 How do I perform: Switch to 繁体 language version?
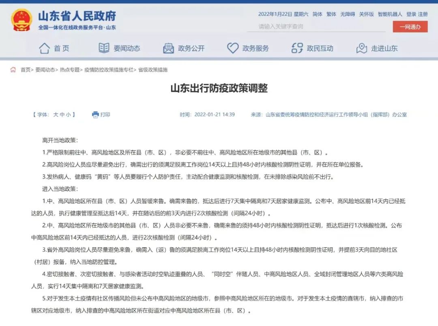click(331, 14)
